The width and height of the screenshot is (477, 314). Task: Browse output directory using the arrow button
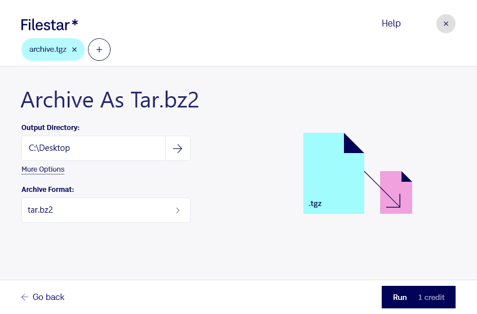point(178,148)
